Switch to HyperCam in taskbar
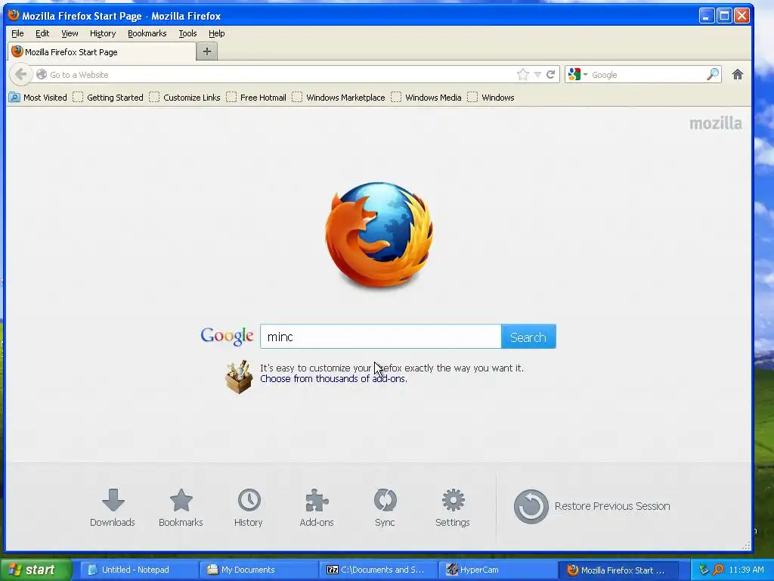 [x=498, y=570]
